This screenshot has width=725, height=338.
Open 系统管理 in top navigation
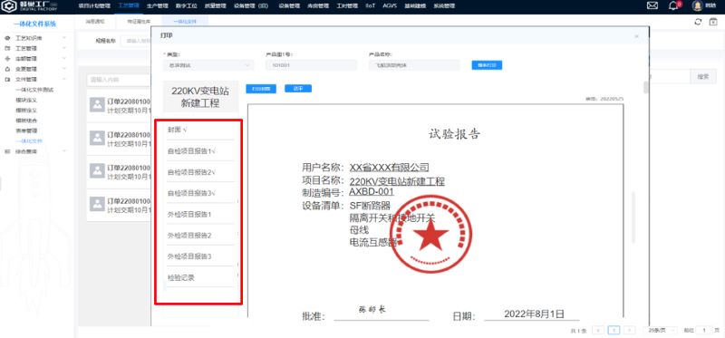[x=444, y=6]
